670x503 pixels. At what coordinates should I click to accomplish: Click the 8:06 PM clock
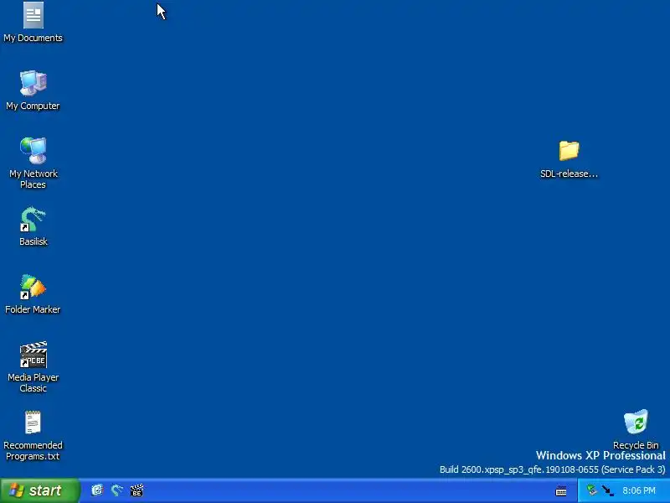pyautogui.click(x=639, y=490)
